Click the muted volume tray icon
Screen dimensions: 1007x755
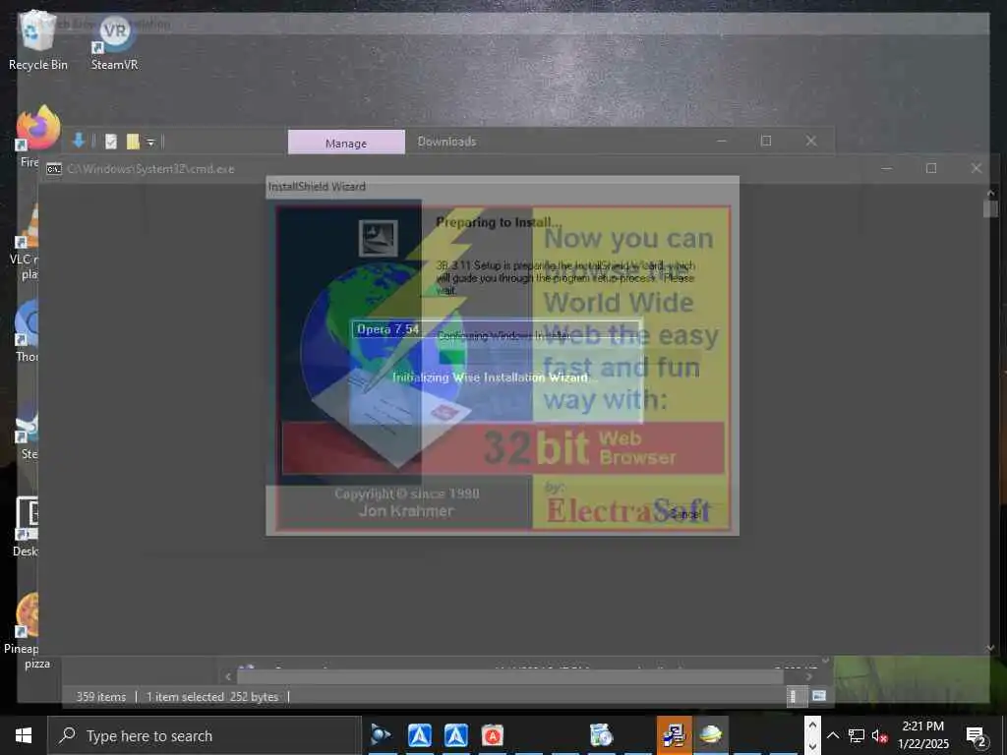(880, 736)
